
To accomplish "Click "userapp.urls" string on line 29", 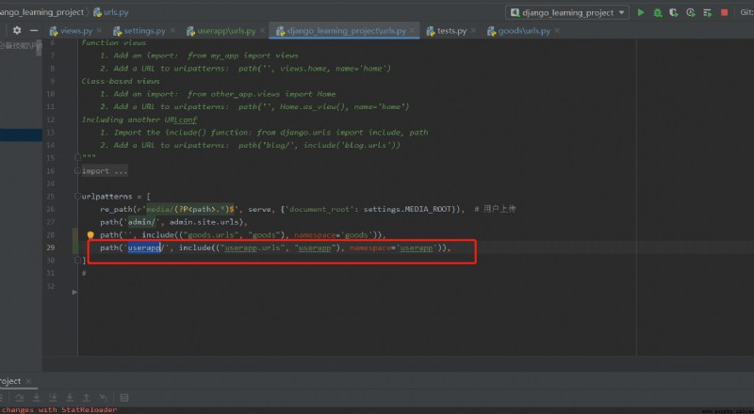I will click(x=253, y=247).
